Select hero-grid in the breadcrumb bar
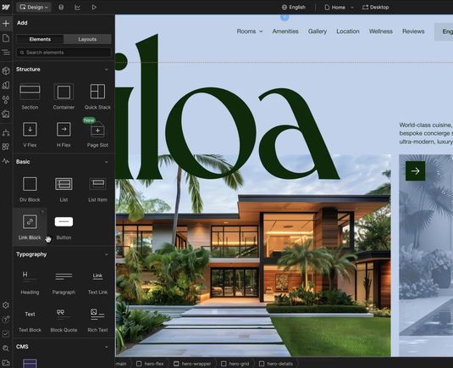The image size is (453, 368). tap(235, 364)
